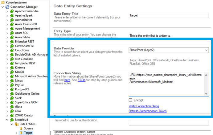
Task: Click the Citrix ShareFile connection icon
Action: (12, 46)
